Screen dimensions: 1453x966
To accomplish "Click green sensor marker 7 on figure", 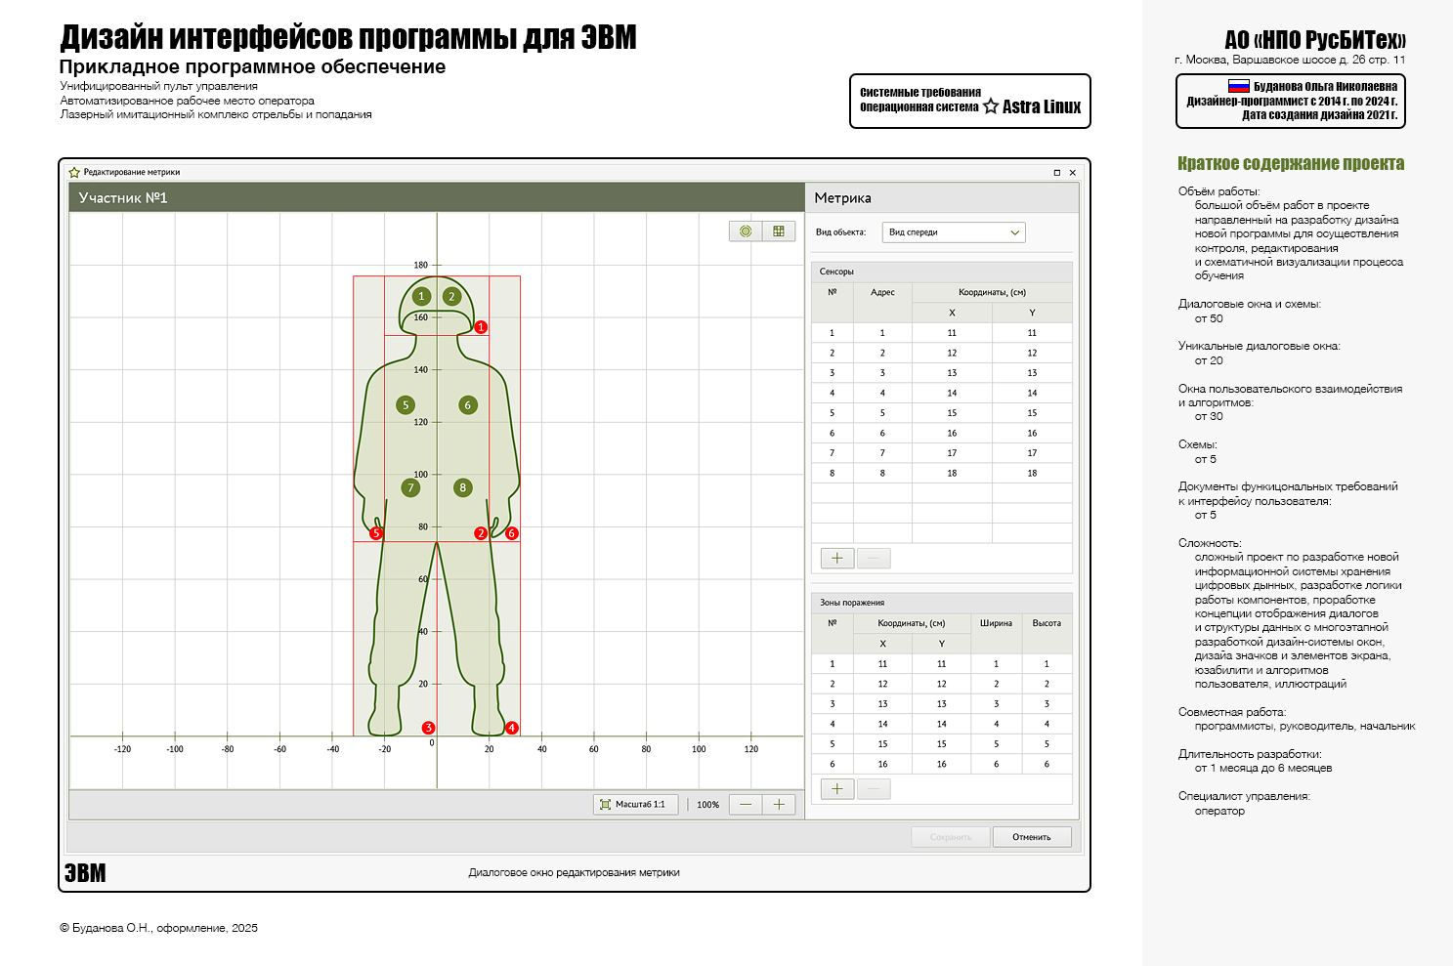I will coord(410,487).
